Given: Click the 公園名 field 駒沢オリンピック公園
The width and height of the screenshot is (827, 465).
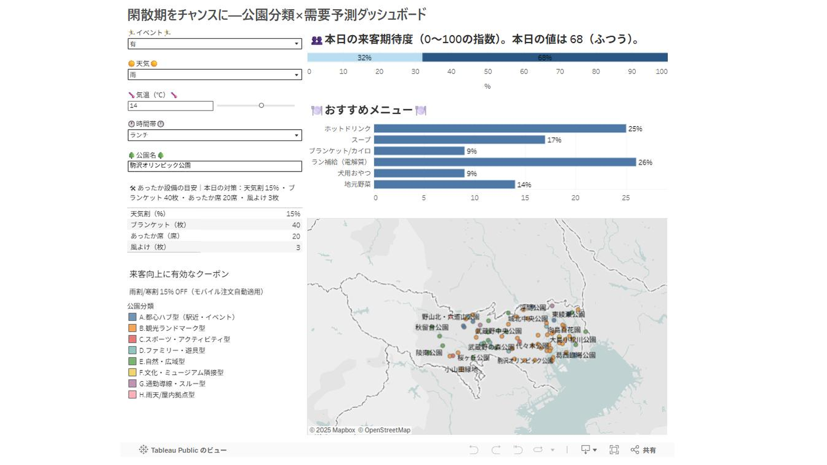Looking at the screenshot, I should point(215,166).
